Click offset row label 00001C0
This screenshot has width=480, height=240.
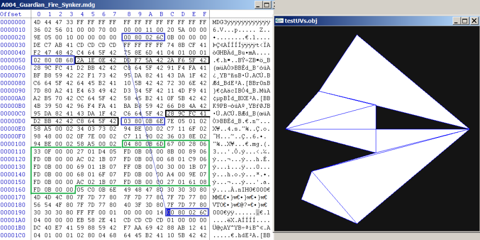(13, 236)
